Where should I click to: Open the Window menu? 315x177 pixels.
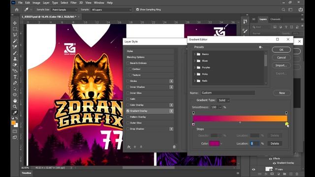pos(99,3)
